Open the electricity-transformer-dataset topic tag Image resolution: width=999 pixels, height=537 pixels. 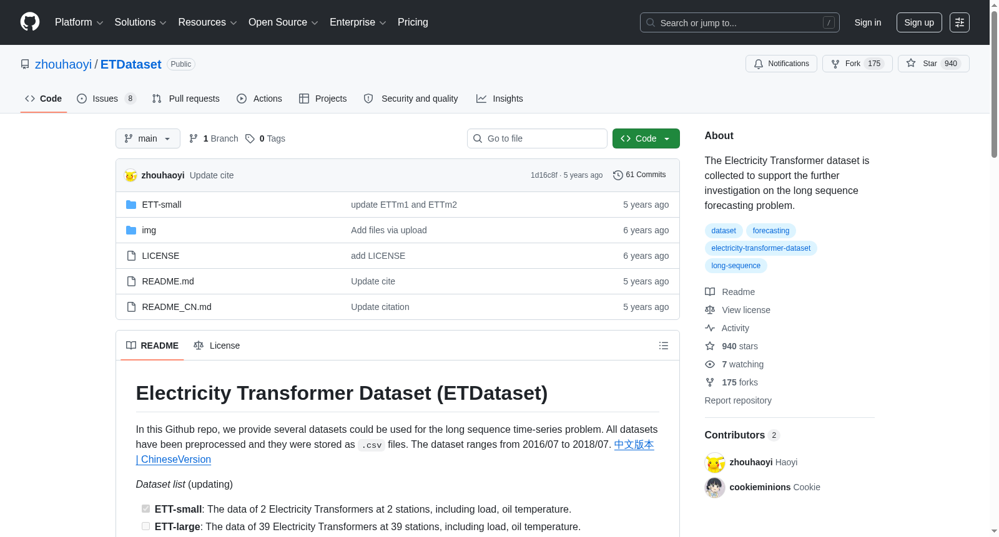[761, 248]
